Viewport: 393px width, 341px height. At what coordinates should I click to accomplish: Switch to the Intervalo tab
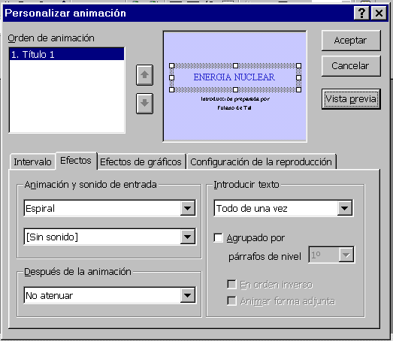tap(32, 161)
